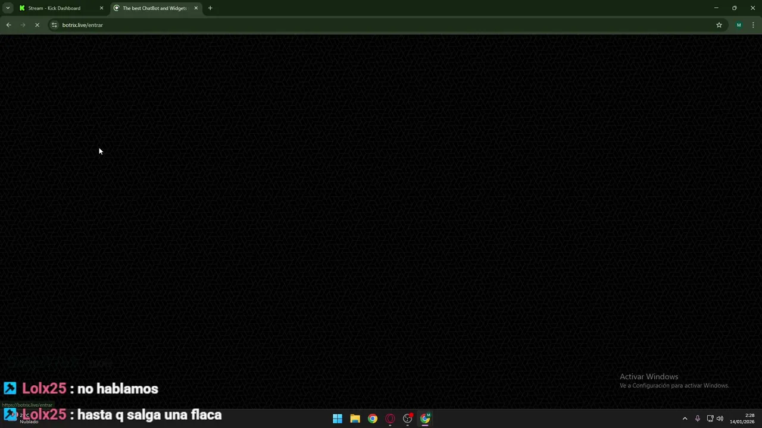This screenshot has width=762, height=428.
Task: Open Chrome profile M avatar
Action: [x=739, y=25]
